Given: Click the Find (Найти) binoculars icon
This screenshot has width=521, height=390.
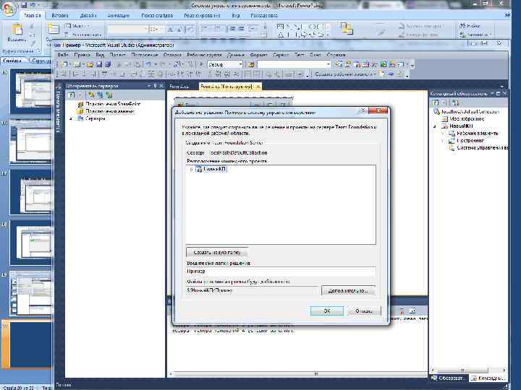Looking at the screenshot, I should coord(462,25).
